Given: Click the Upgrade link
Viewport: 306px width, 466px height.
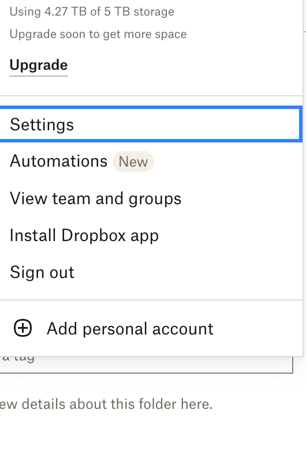Looking at the screenshot, I should (39, 65).
